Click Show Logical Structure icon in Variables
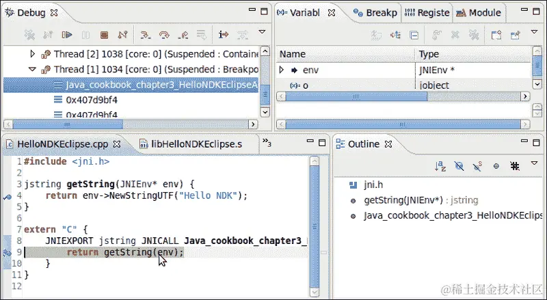The image size is (547, 300). pyautogui.click(x=395, y=35)
